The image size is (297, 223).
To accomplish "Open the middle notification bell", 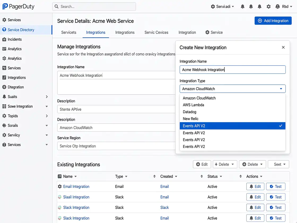I will pyautogui.click(x=251, y=6).
